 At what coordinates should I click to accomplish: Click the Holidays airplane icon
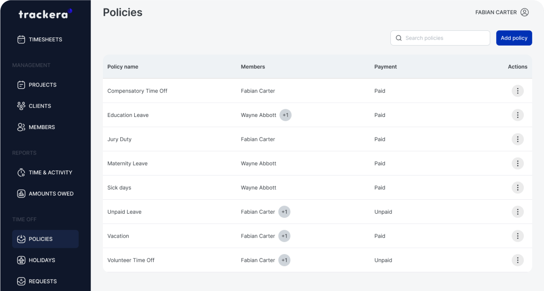click(21, 260)
